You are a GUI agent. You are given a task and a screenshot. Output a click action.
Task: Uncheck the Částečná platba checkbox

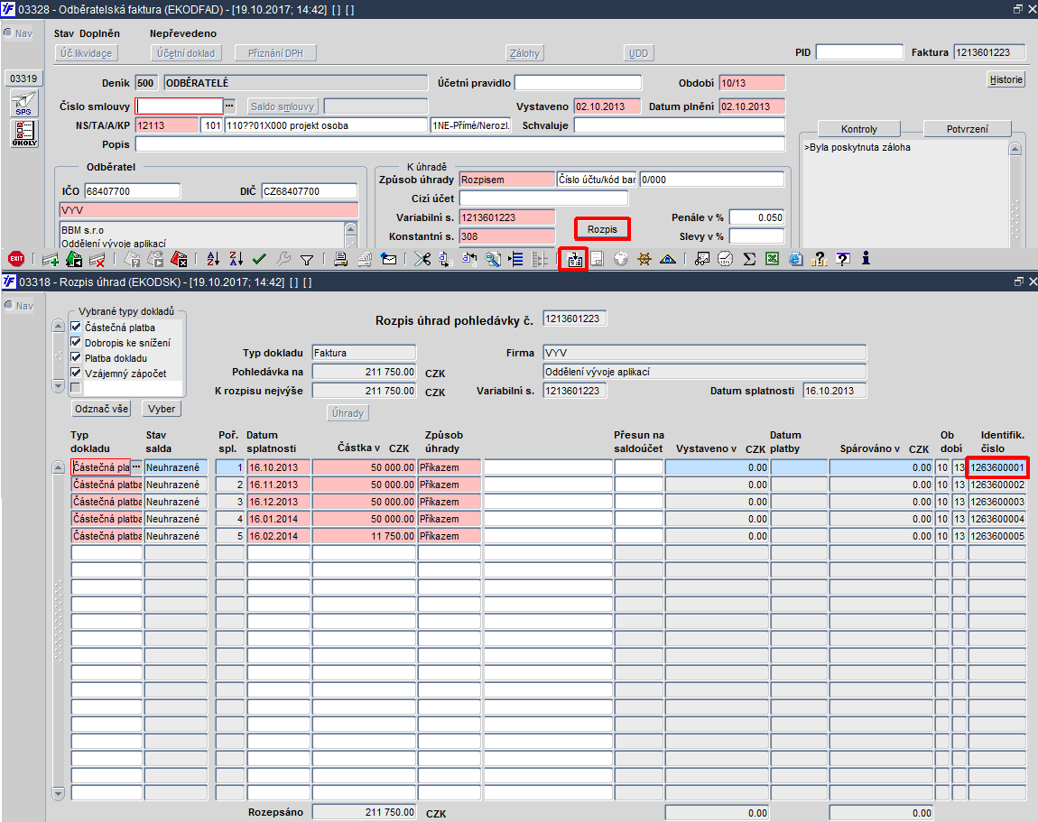(76, 327)
